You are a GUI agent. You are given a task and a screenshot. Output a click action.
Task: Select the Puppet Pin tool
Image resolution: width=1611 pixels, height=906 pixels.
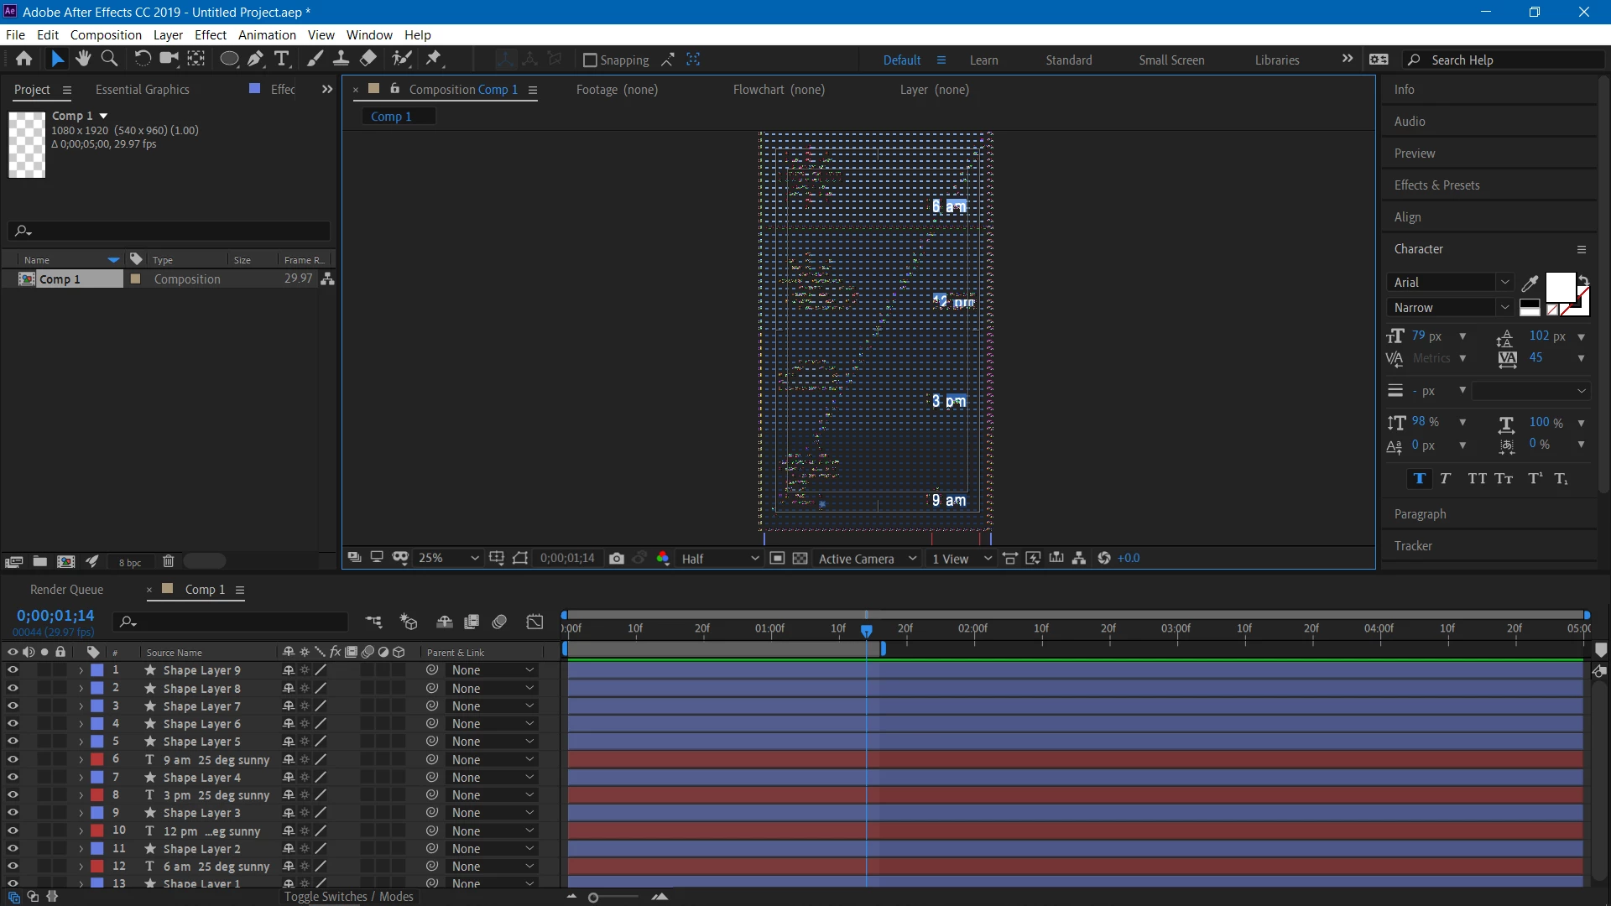tap(434, 59)
